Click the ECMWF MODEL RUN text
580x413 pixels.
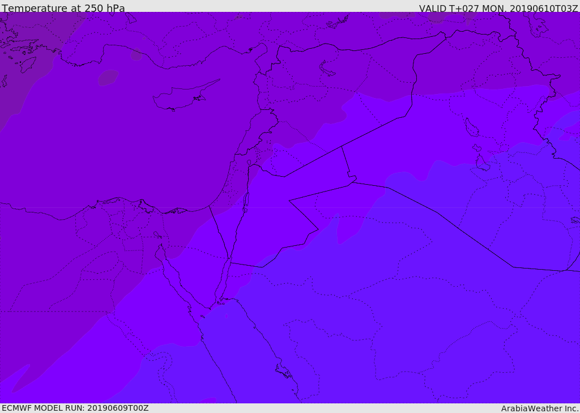point(75,408)
